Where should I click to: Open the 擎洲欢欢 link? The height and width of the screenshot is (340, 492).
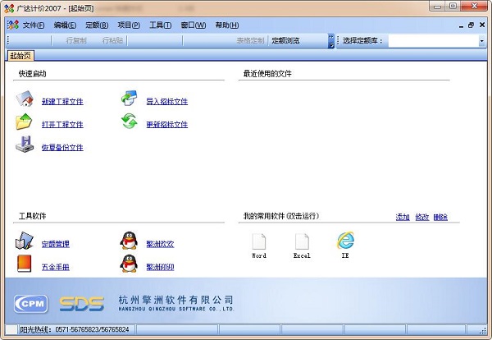pos(160,244)
